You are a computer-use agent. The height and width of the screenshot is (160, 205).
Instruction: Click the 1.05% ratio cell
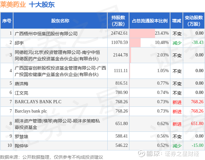pos(150,71)
